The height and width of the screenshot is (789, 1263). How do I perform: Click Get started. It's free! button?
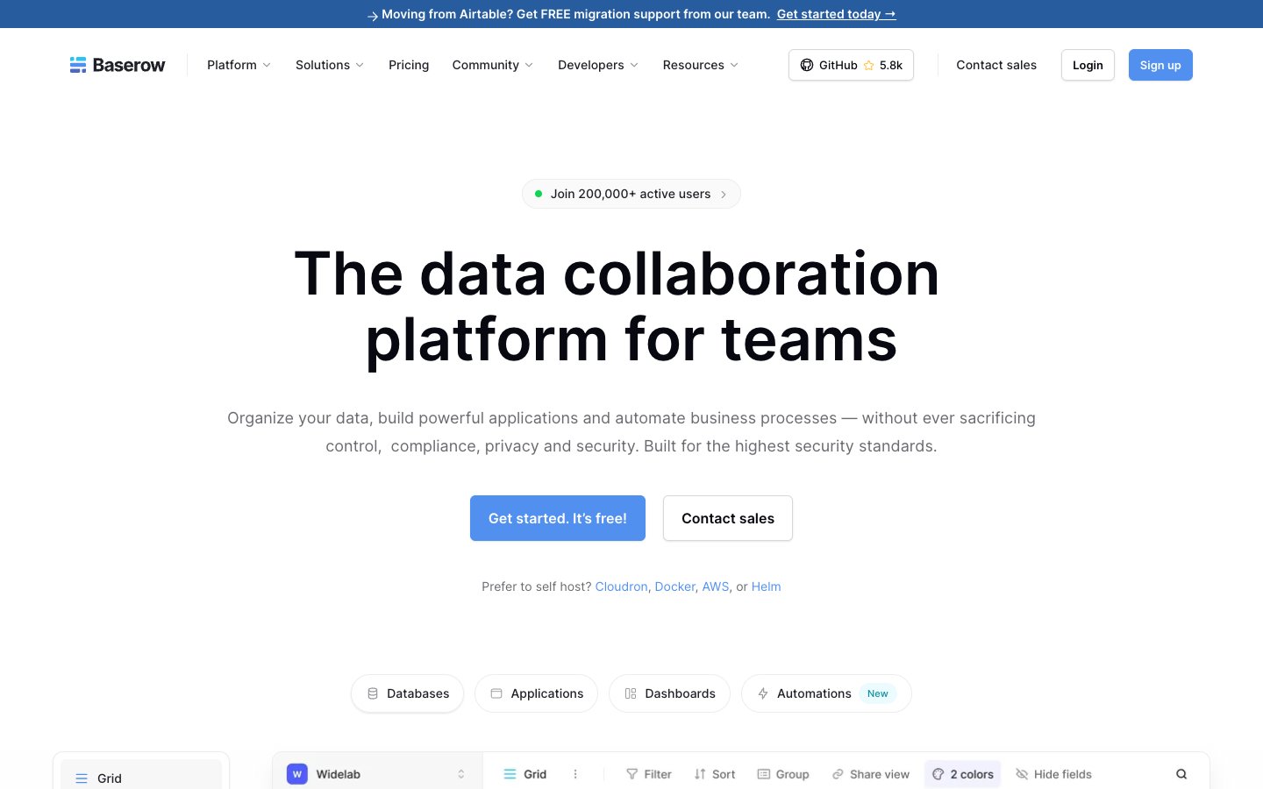pos(558,518)
